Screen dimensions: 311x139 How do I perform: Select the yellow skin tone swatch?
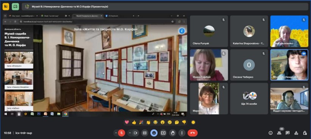193,122
